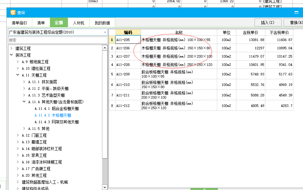Select the A.16 油漆涂料裱糊工程 item
The height and width of the screenshot is (190, 303).
[42, 162]
